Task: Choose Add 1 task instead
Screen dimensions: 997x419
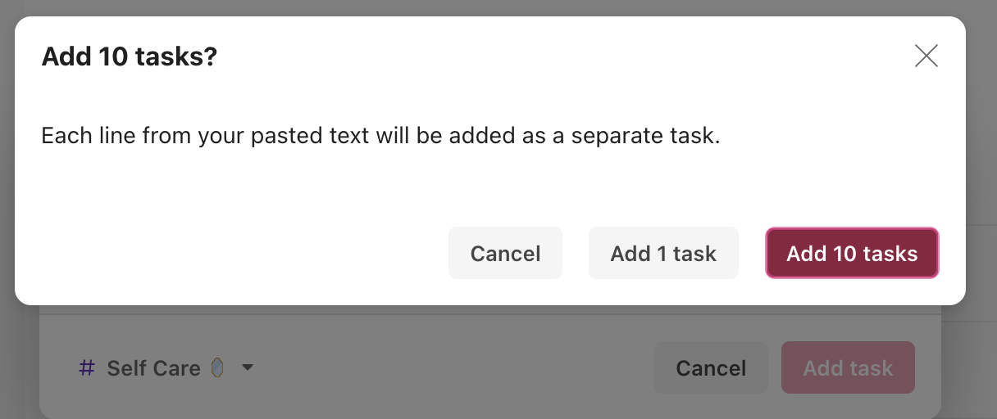Action: pyautogui.click(x=663, y=253)
